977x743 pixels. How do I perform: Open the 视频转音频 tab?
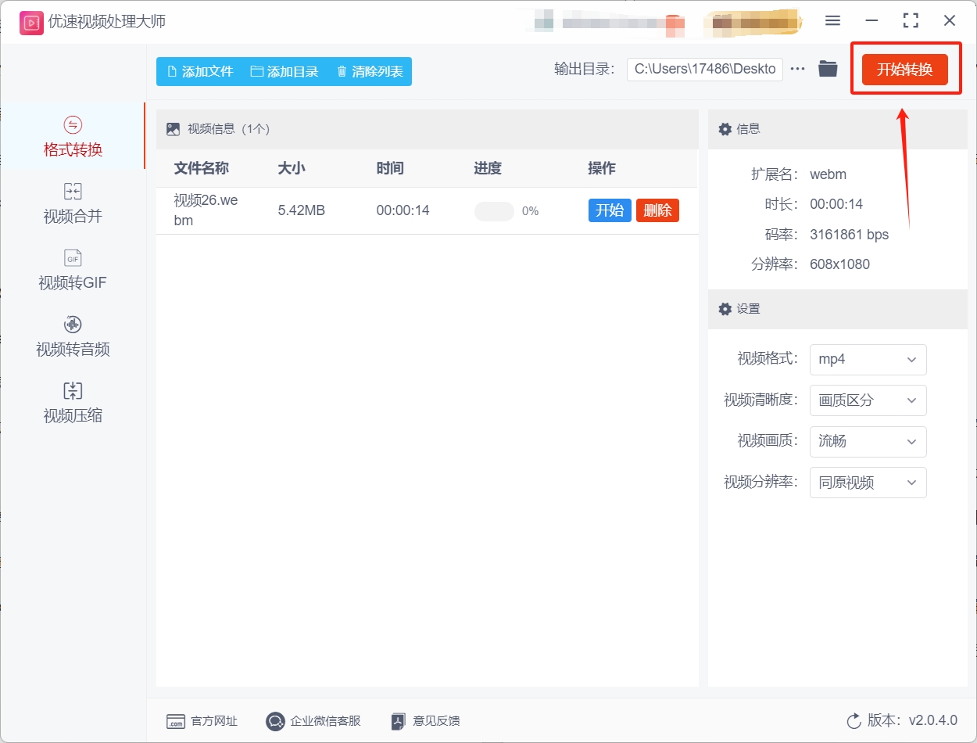click(x=73, y=336)
